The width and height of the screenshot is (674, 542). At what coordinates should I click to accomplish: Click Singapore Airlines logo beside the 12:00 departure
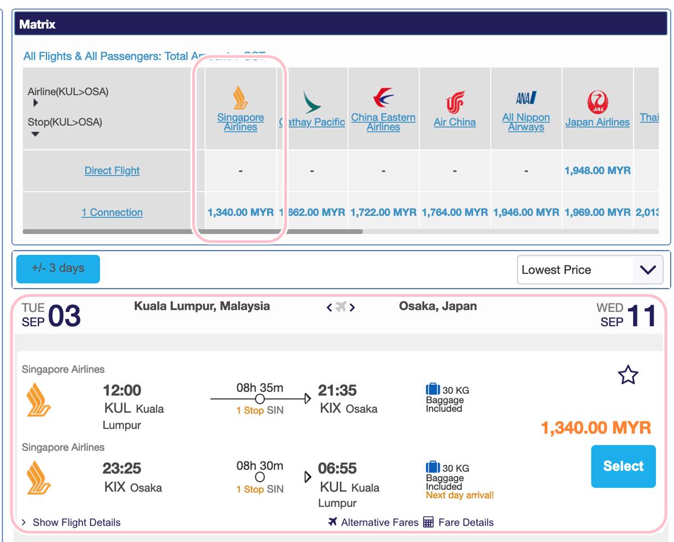point(39,399)
